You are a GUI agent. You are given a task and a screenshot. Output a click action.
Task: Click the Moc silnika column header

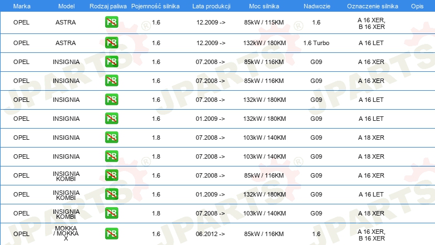[x=264, y=6]
